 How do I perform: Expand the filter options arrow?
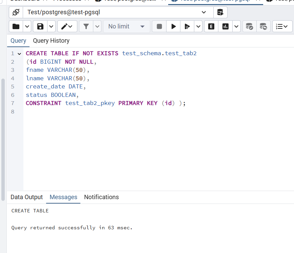coord(97,26)
